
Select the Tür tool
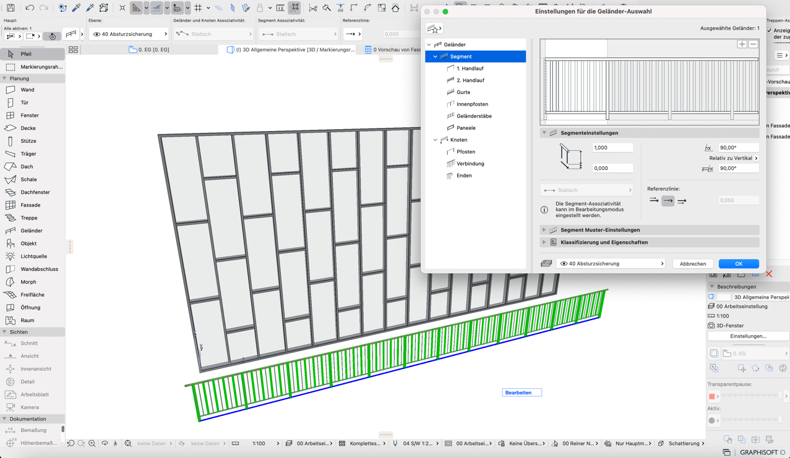point(32,103)
